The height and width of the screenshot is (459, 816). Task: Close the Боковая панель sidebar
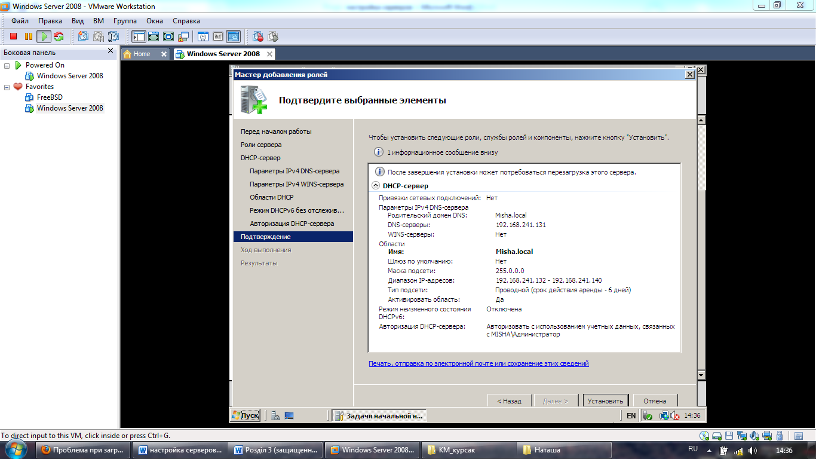click(x=111, y=51)
